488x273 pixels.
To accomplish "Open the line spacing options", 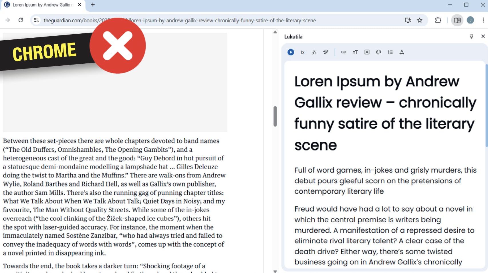I will point(390,52).
